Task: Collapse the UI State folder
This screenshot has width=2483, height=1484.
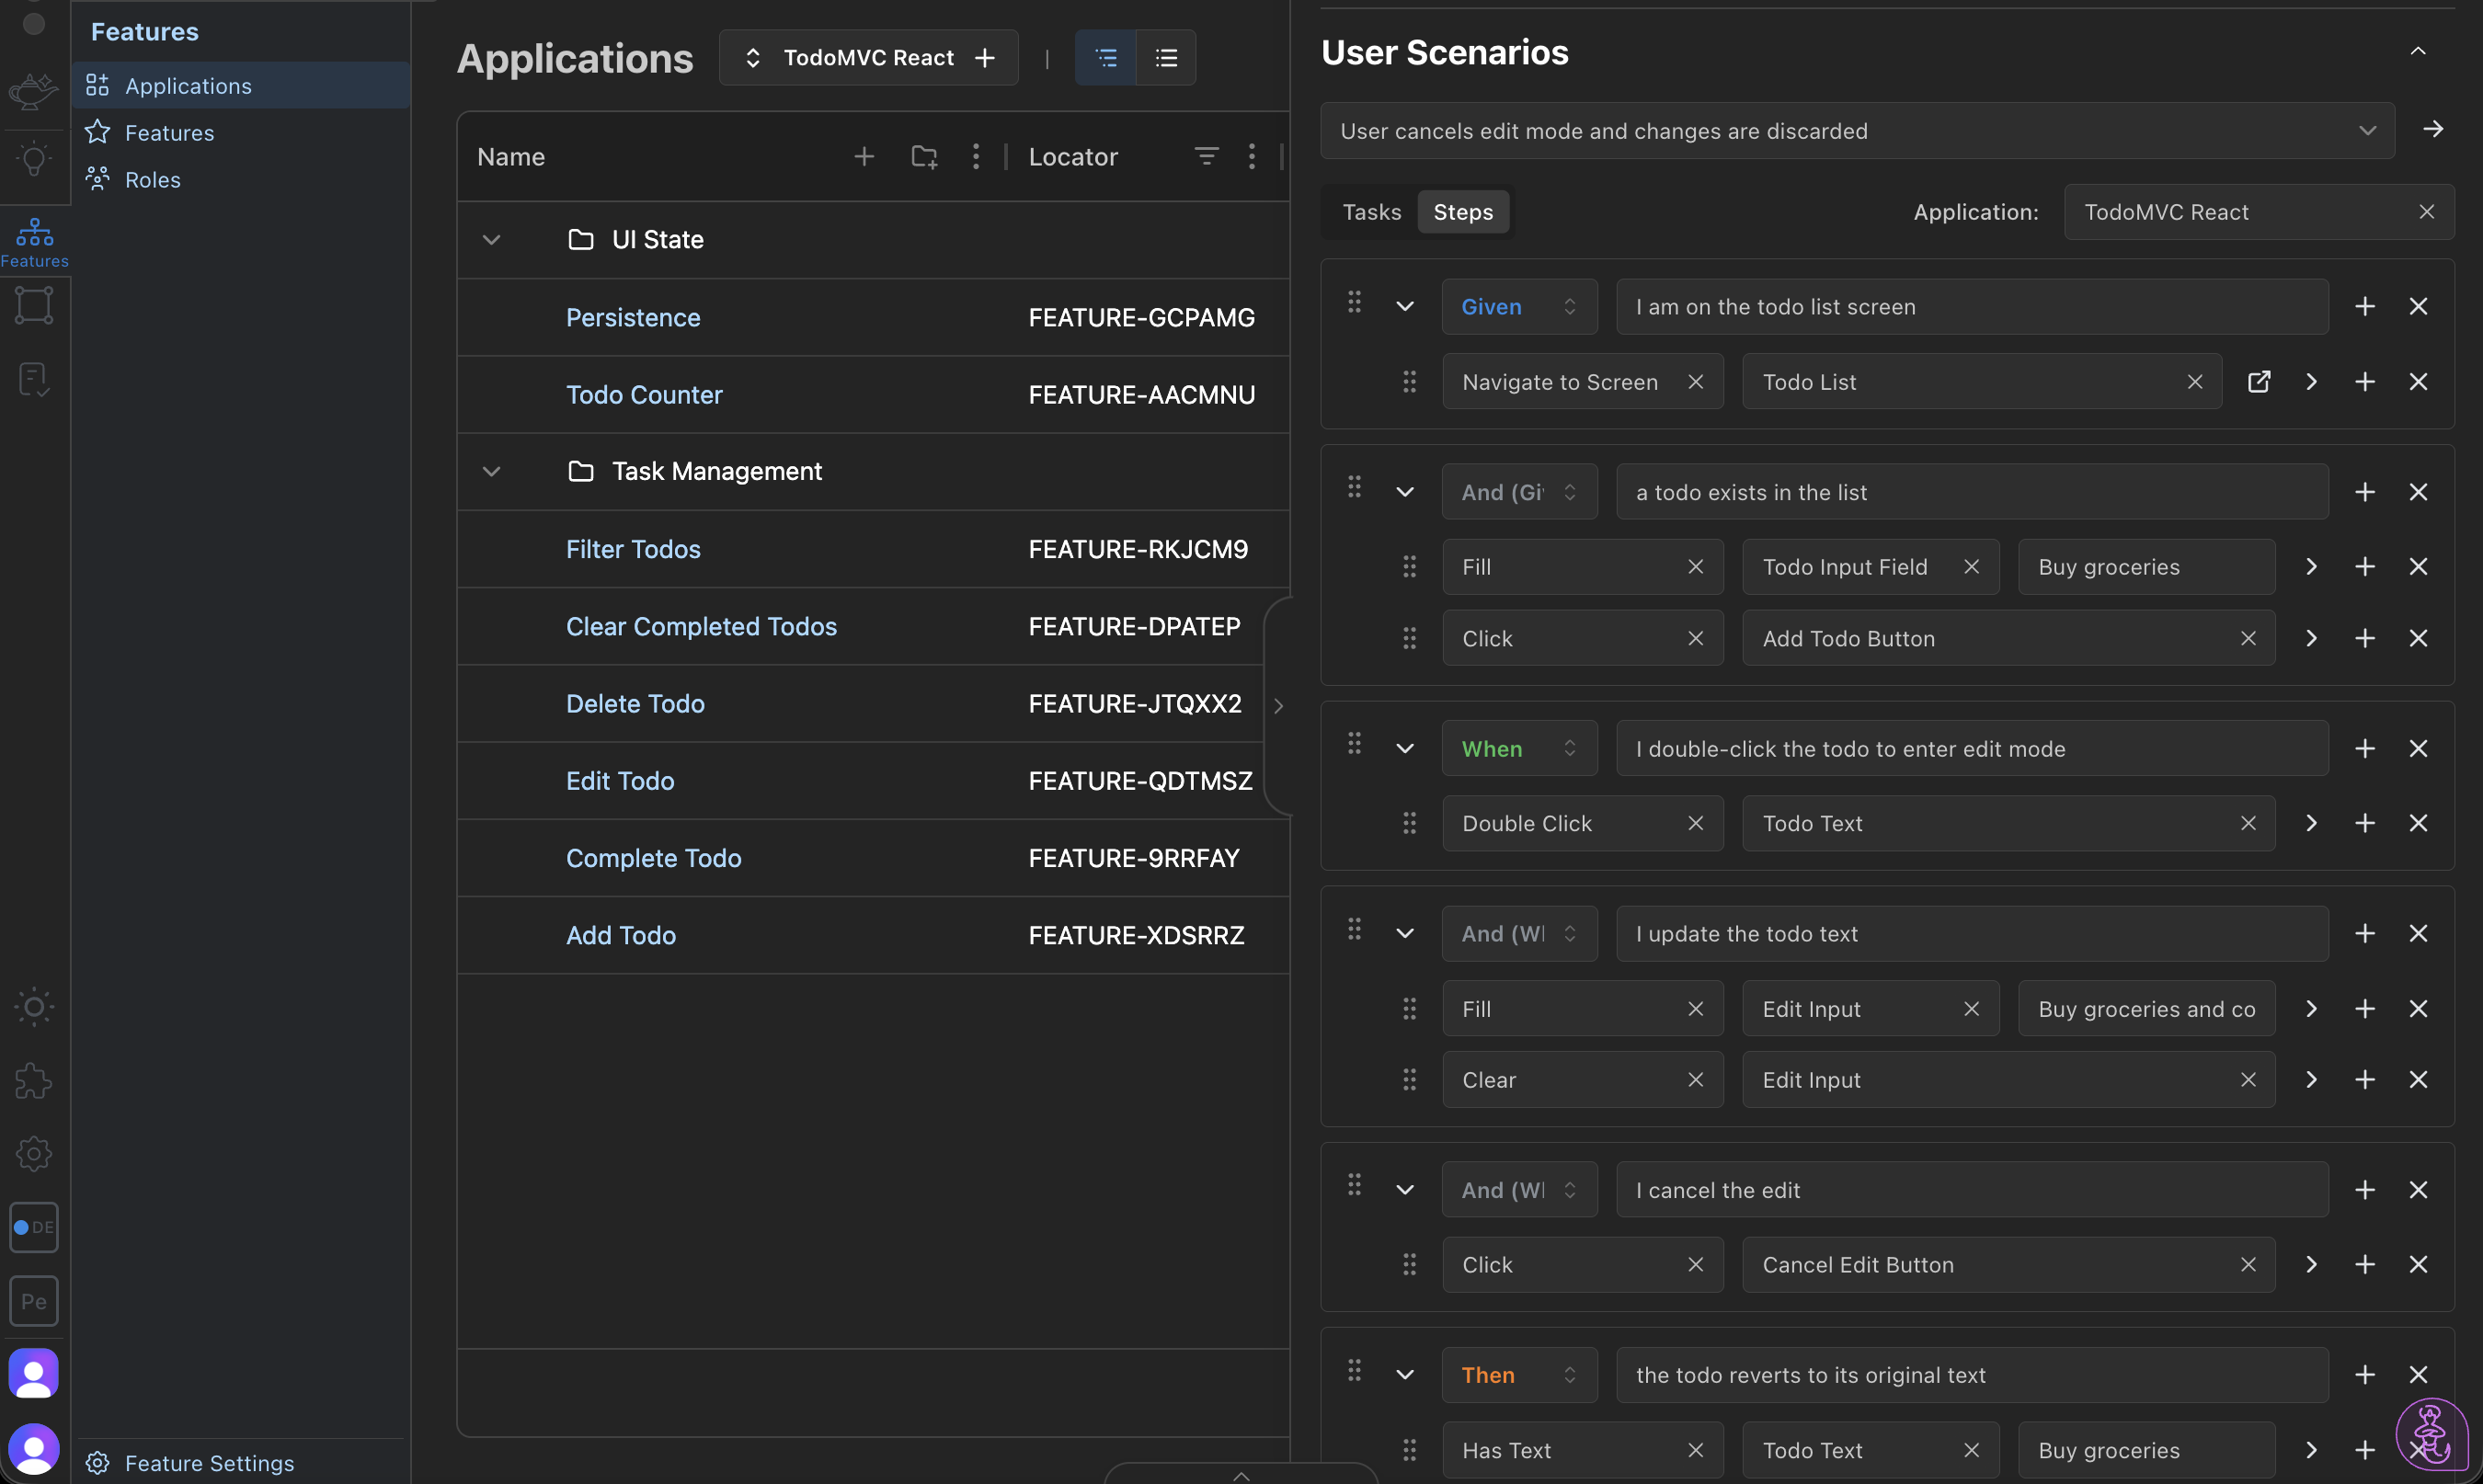Action: (491, 240)
